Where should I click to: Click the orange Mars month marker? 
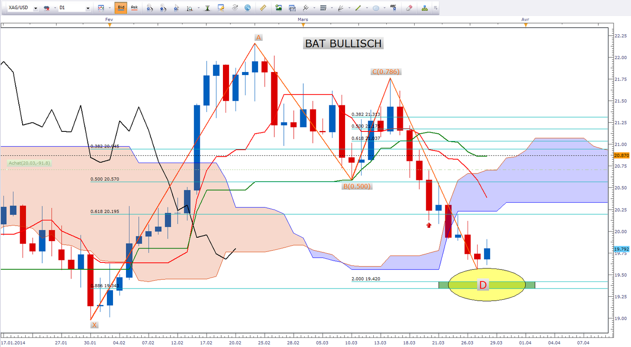pos(303,25)
